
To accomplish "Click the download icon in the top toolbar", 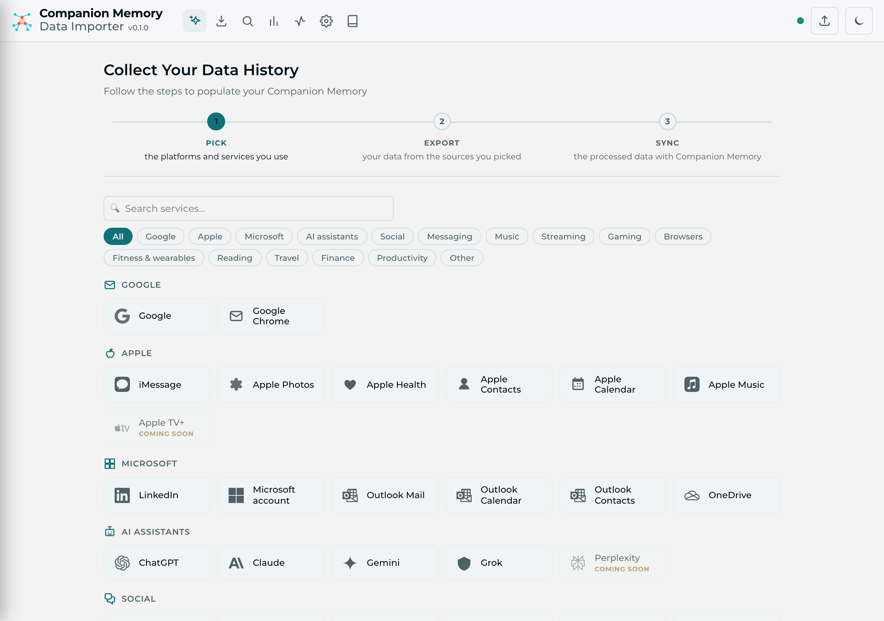I will pos(221,21).
